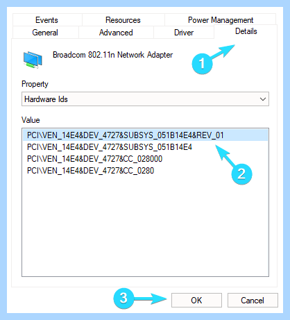Click the Property label
The width and height of the screenshot is (290, 320).
35,84
